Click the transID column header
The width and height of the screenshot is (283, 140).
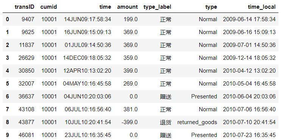pyautogui.click(x=24, y=7)
